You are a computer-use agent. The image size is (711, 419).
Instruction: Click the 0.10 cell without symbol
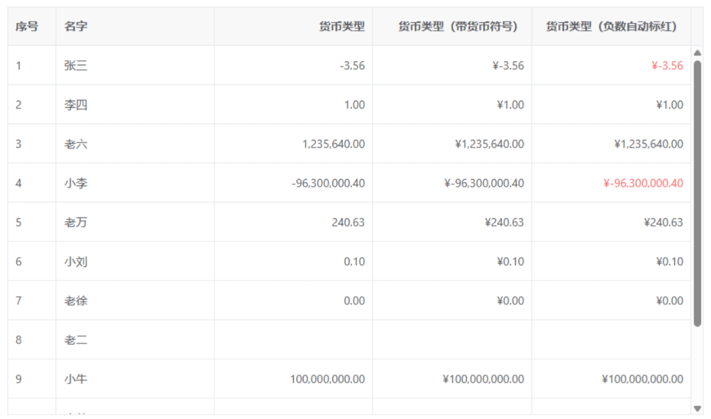(x=293, y=262)
